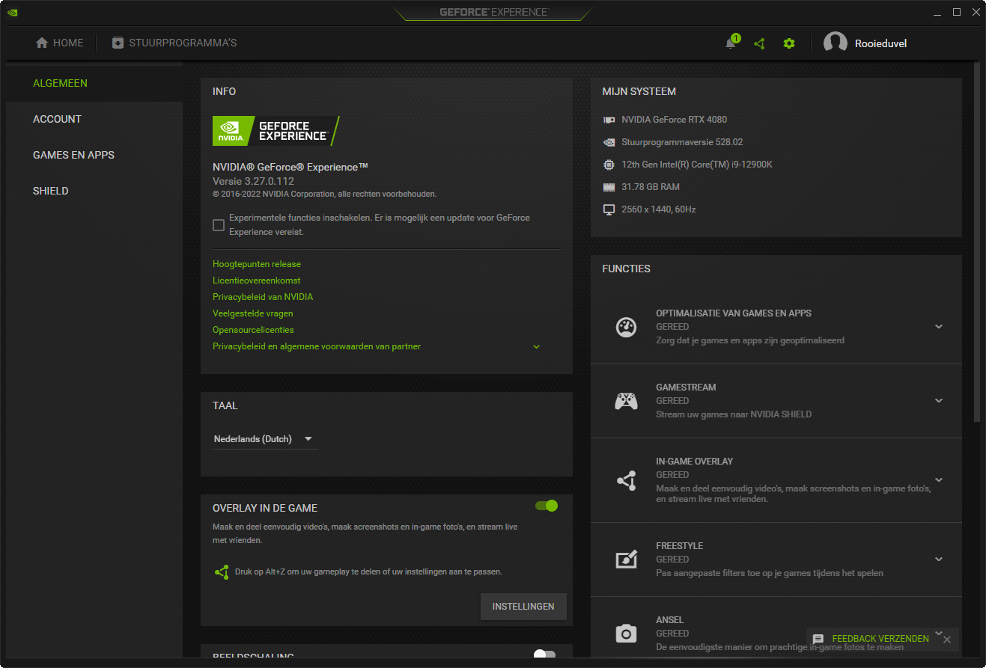Expand Privacybeleid en algemene voorwaarden chevron
Image resolution: width=986 pixels, height=668 pixels.
pyautogui.click(x=536, y=346)
